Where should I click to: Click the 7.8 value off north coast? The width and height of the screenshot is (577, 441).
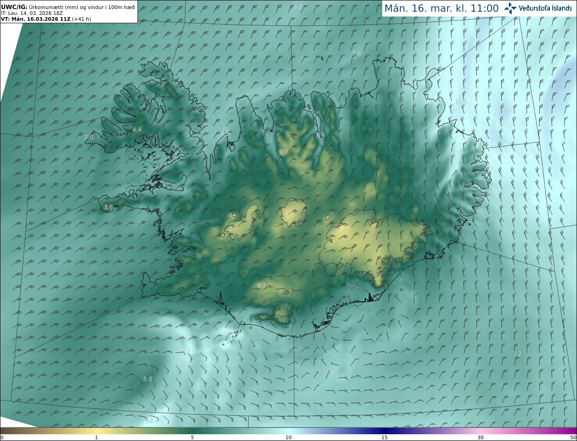tap(357, 53)
